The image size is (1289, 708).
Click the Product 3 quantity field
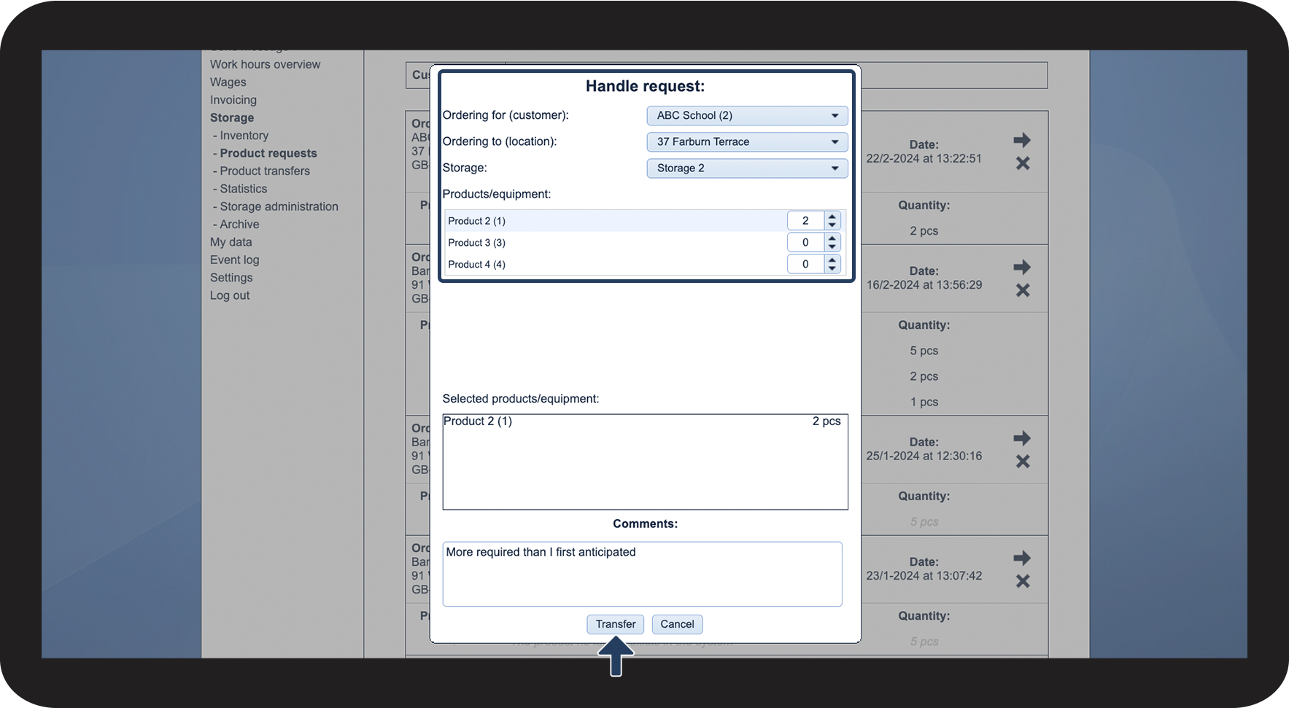(805, 242)
